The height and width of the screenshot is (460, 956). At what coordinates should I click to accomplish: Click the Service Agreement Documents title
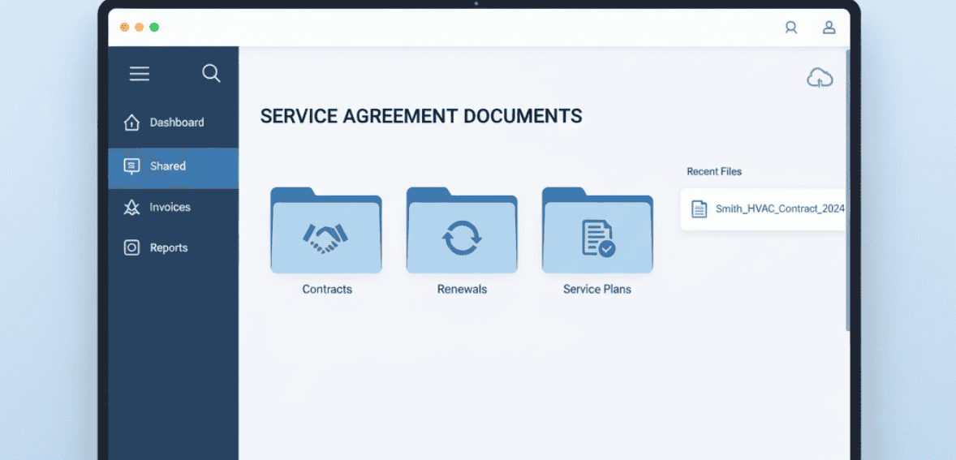click(x=420, y=116)
